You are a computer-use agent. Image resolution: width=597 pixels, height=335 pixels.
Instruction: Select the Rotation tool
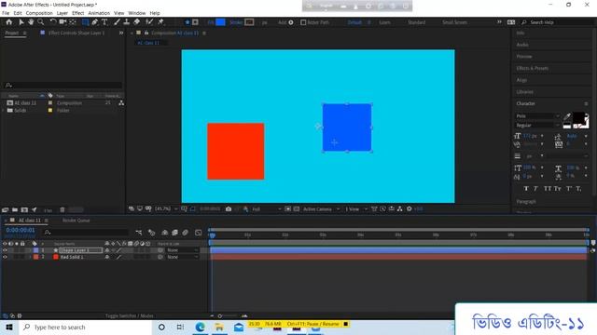pyautogui.click(x=53, y=22)
